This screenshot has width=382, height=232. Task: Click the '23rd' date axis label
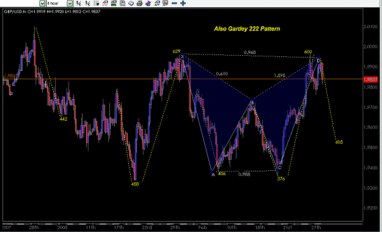tap(147, 227)
